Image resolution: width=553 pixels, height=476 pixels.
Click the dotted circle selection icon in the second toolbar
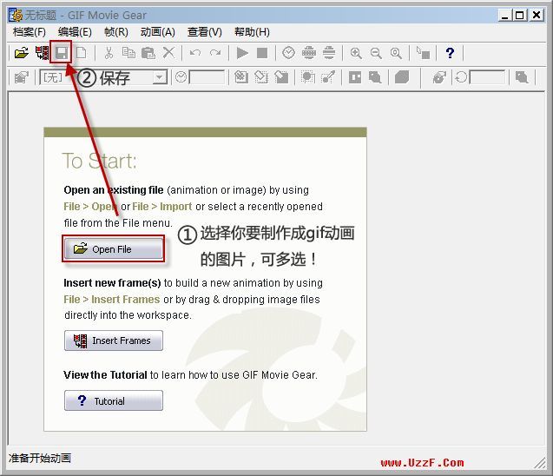[308, 77]
